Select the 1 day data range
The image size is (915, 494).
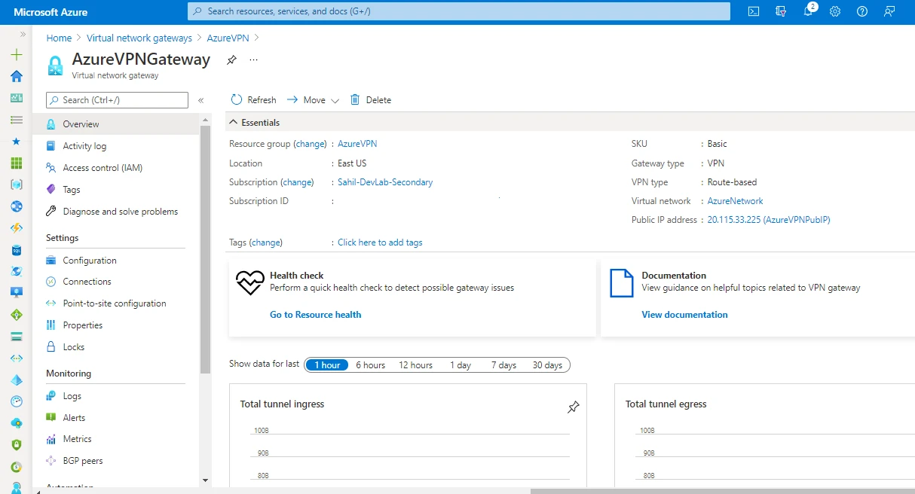click(460, 364)
